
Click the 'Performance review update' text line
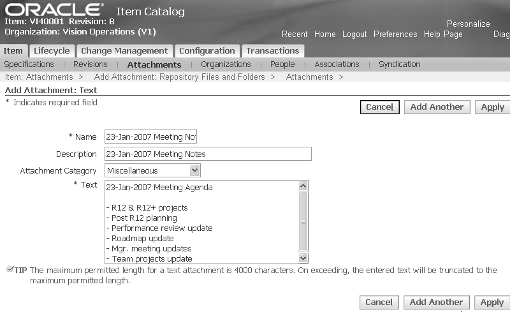pos(159,228)
